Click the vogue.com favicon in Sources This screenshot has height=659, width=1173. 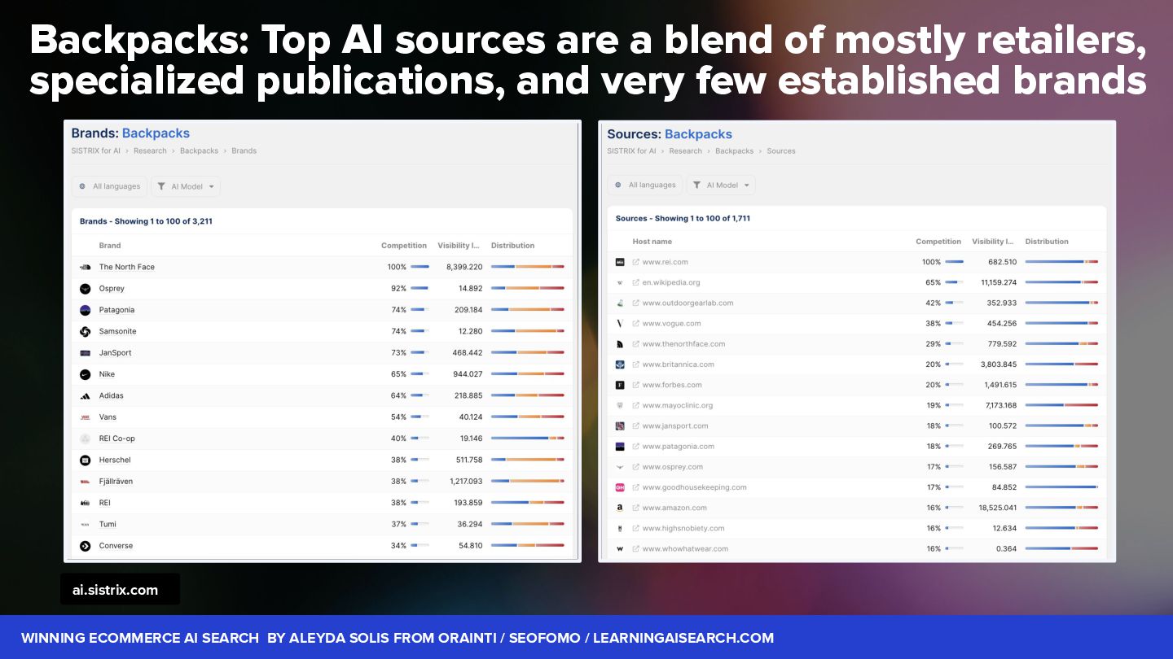tap(620, 324)
